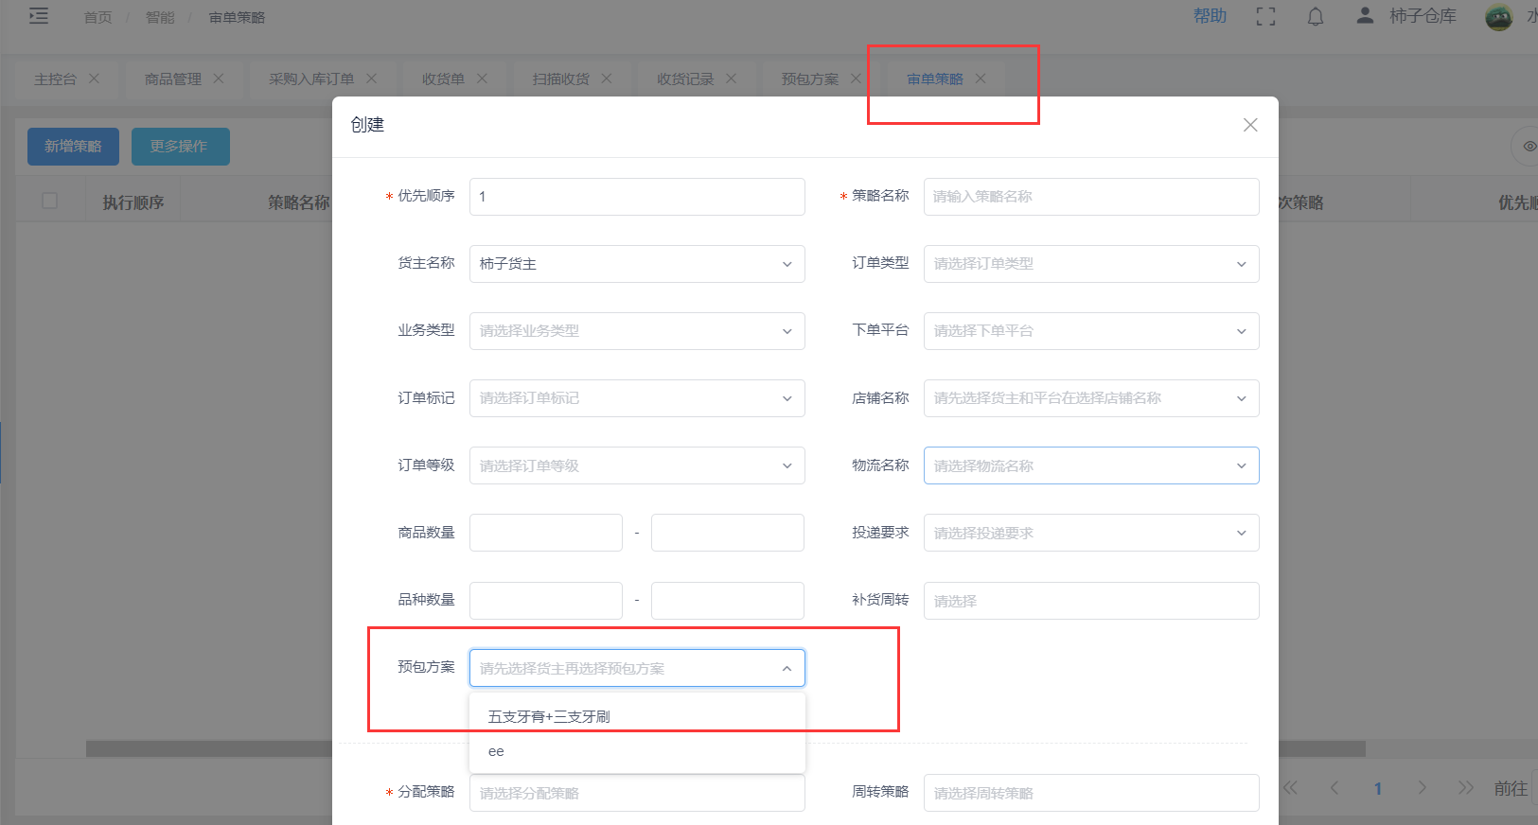Open the 订单标记 dropdown
The image size is (1538, 825).
click(637, 398)
